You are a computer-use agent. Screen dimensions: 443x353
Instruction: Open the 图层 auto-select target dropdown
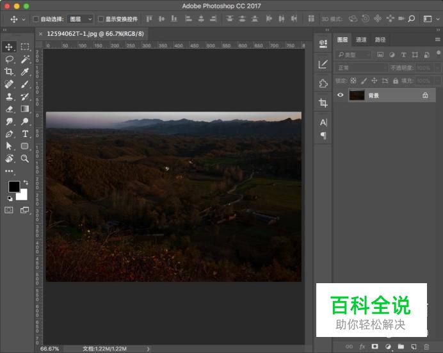click(80, 19)
